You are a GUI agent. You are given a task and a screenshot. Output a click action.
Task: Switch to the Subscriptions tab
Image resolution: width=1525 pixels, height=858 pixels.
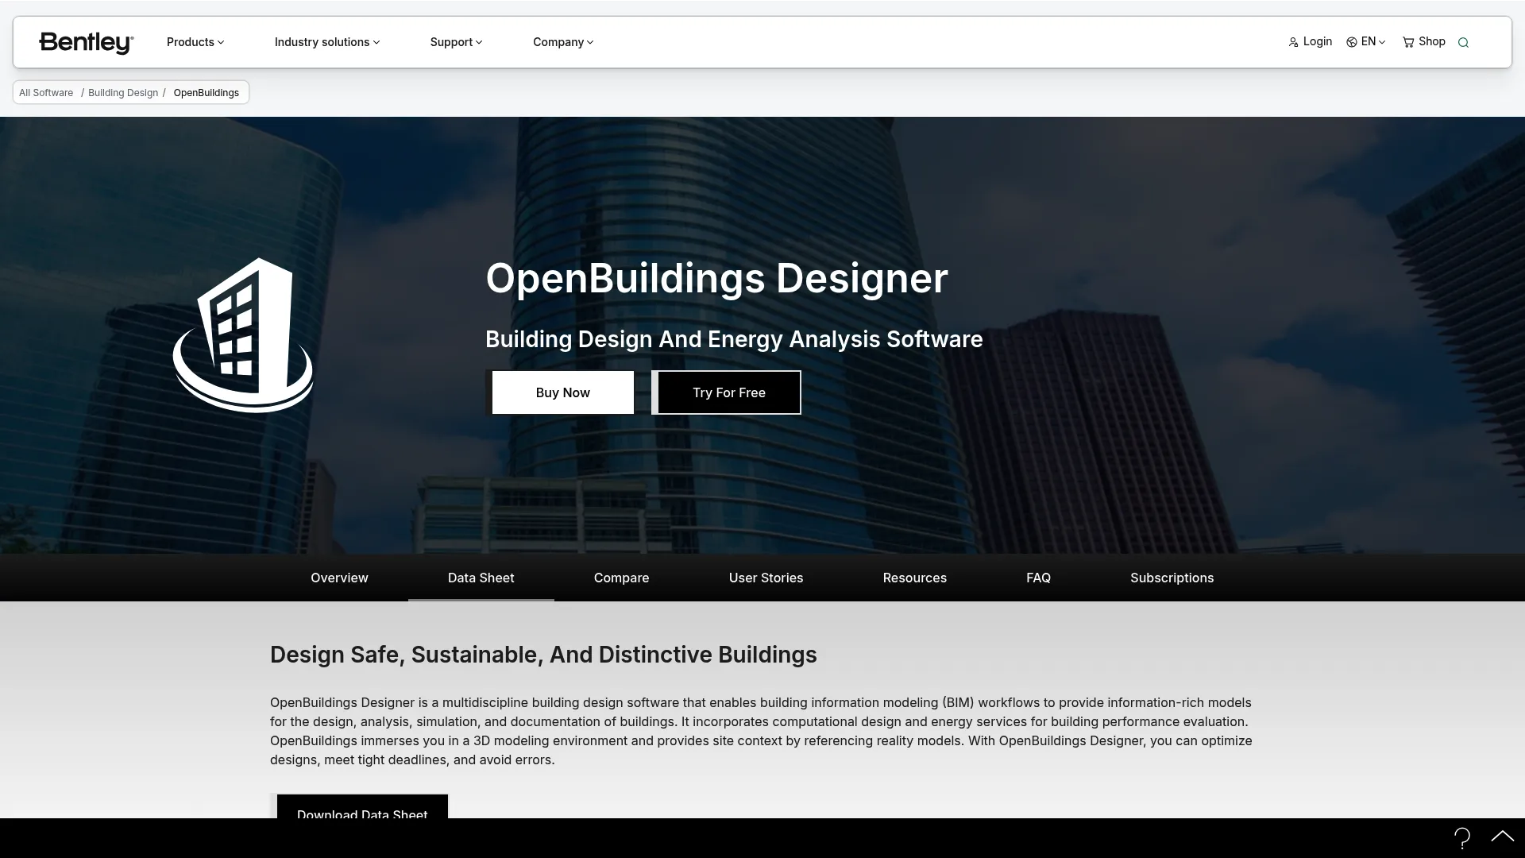pyautogui.click(x=1172, y=578)
